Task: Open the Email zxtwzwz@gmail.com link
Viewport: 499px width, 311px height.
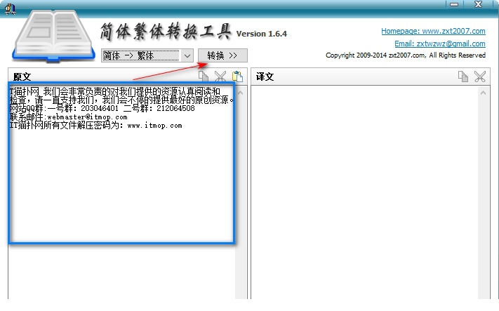Action: click(x=440, y=44)
